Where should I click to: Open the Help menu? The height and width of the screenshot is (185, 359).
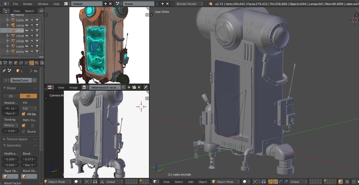(57, 4)
